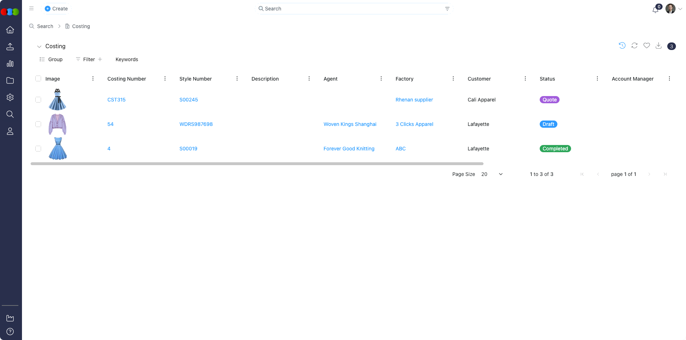Open style number S00245 link
This screenshot has height=340, width=686.
[x=188, y=100]
